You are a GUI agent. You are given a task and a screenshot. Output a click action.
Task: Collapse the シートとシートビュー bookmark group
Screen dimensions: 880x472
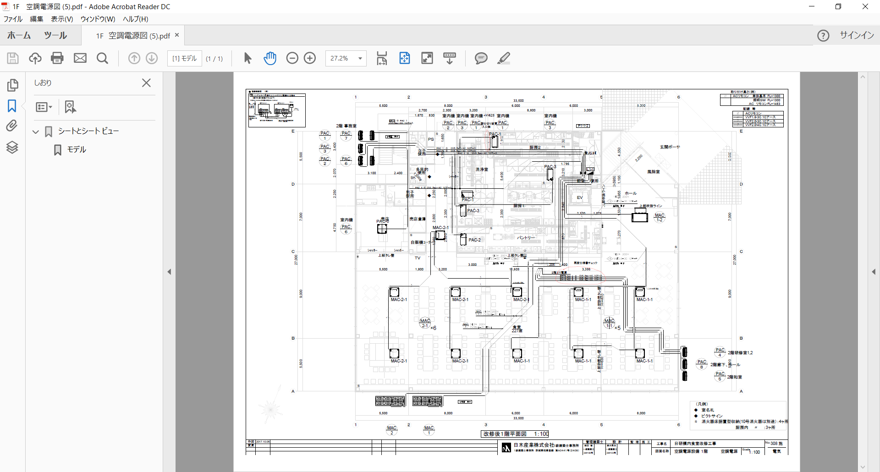[x=35, y=132]
